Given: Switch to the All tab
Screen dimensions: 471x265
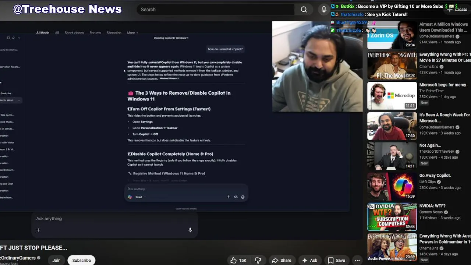Looking at the screenshot, I should (57, 33).
